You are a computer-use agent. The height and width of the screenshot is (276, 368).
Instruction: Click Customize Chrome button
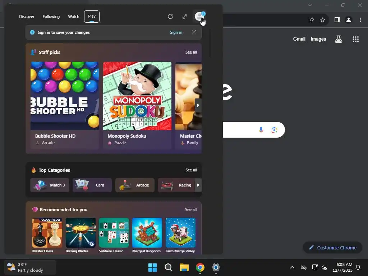332,248
